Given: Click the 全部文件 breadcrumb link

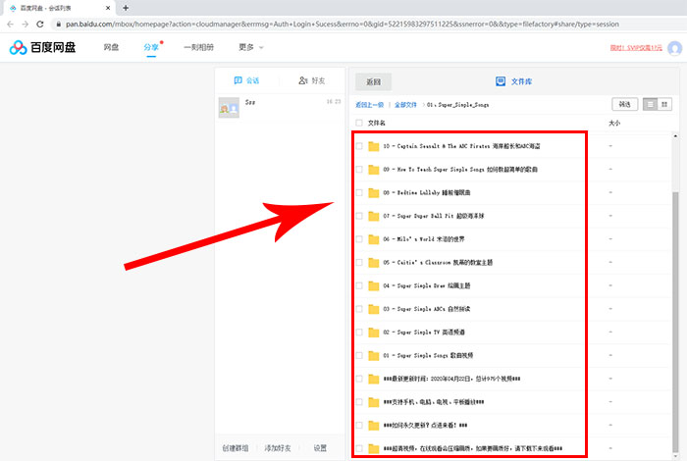Looking at the screenshot, I should [405, 105].
